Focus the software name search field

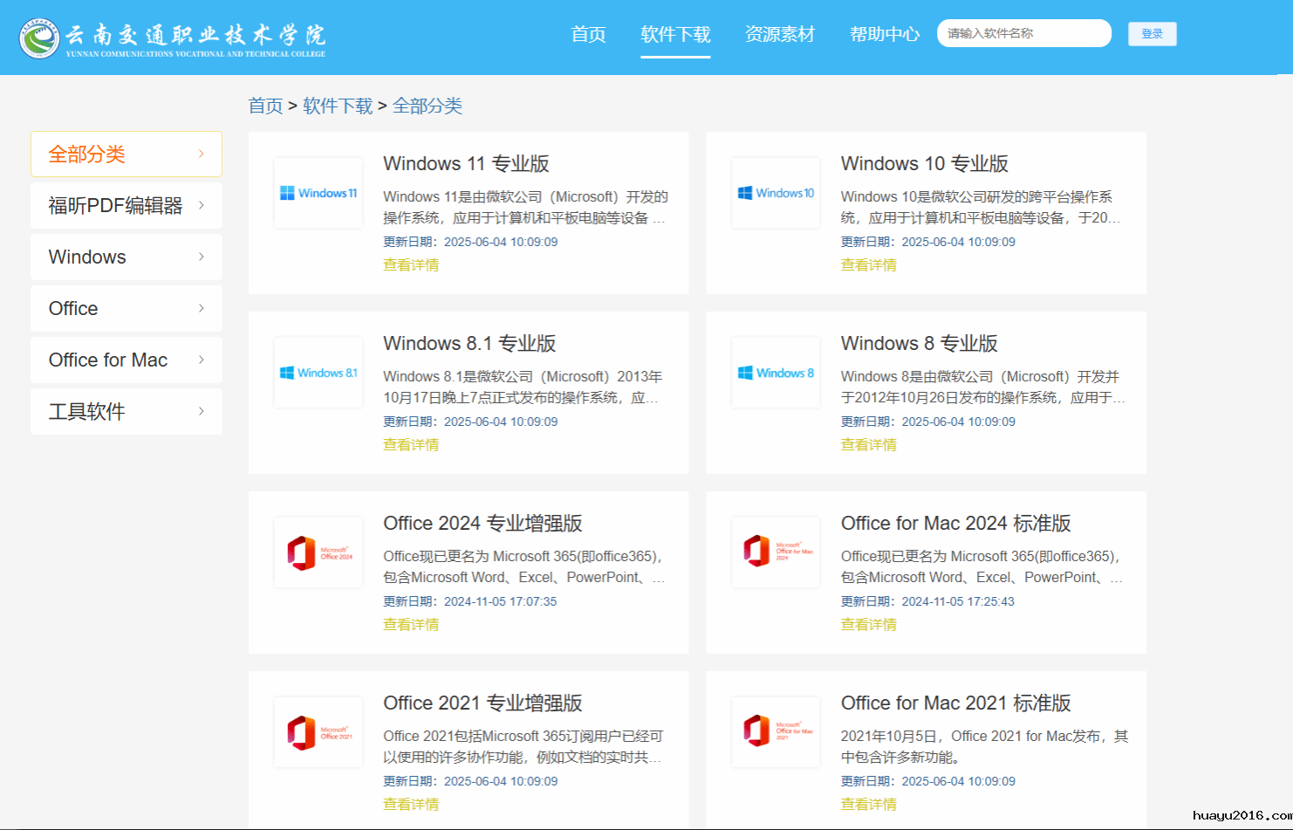(1023, 33)
